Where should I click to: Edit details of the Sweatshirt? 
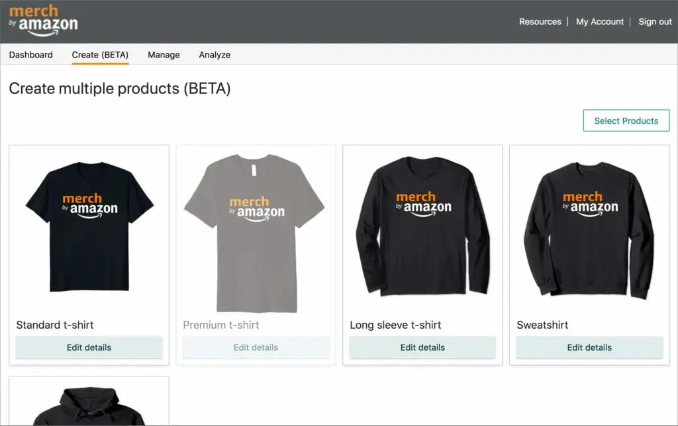pyautogui.click(x=588, y=347)
